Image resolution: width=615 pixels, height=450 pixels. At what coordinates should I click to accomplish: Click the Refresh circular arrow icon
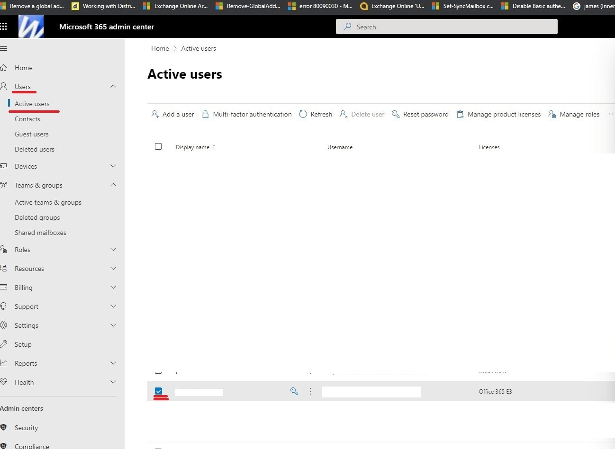(x=303, y=114)
